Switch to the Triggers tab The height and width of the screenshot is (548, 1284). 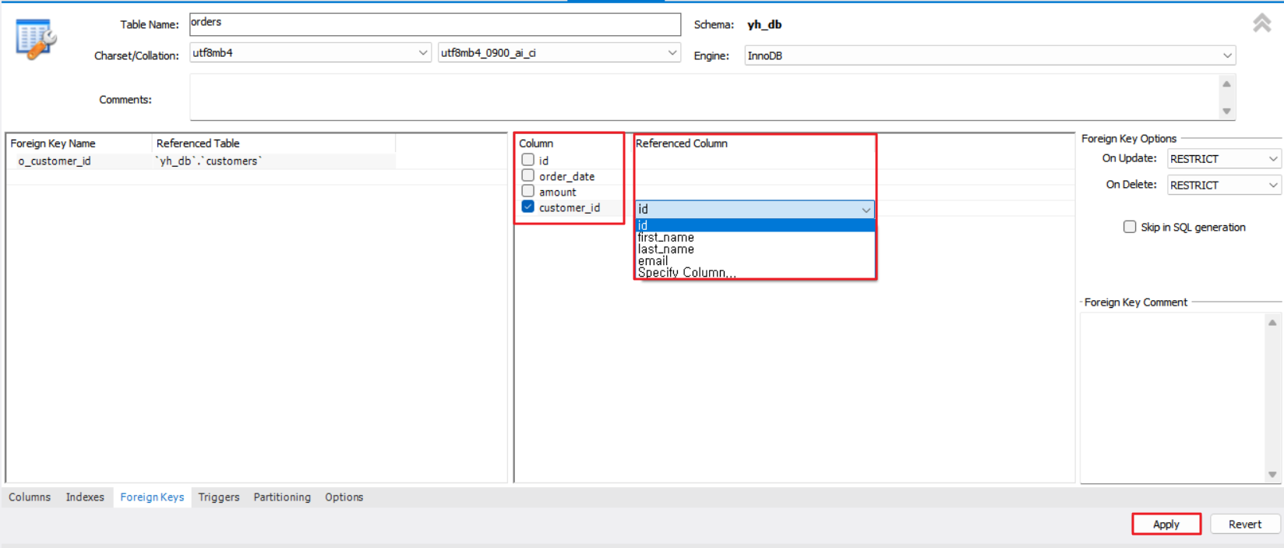tap(219, 497)
